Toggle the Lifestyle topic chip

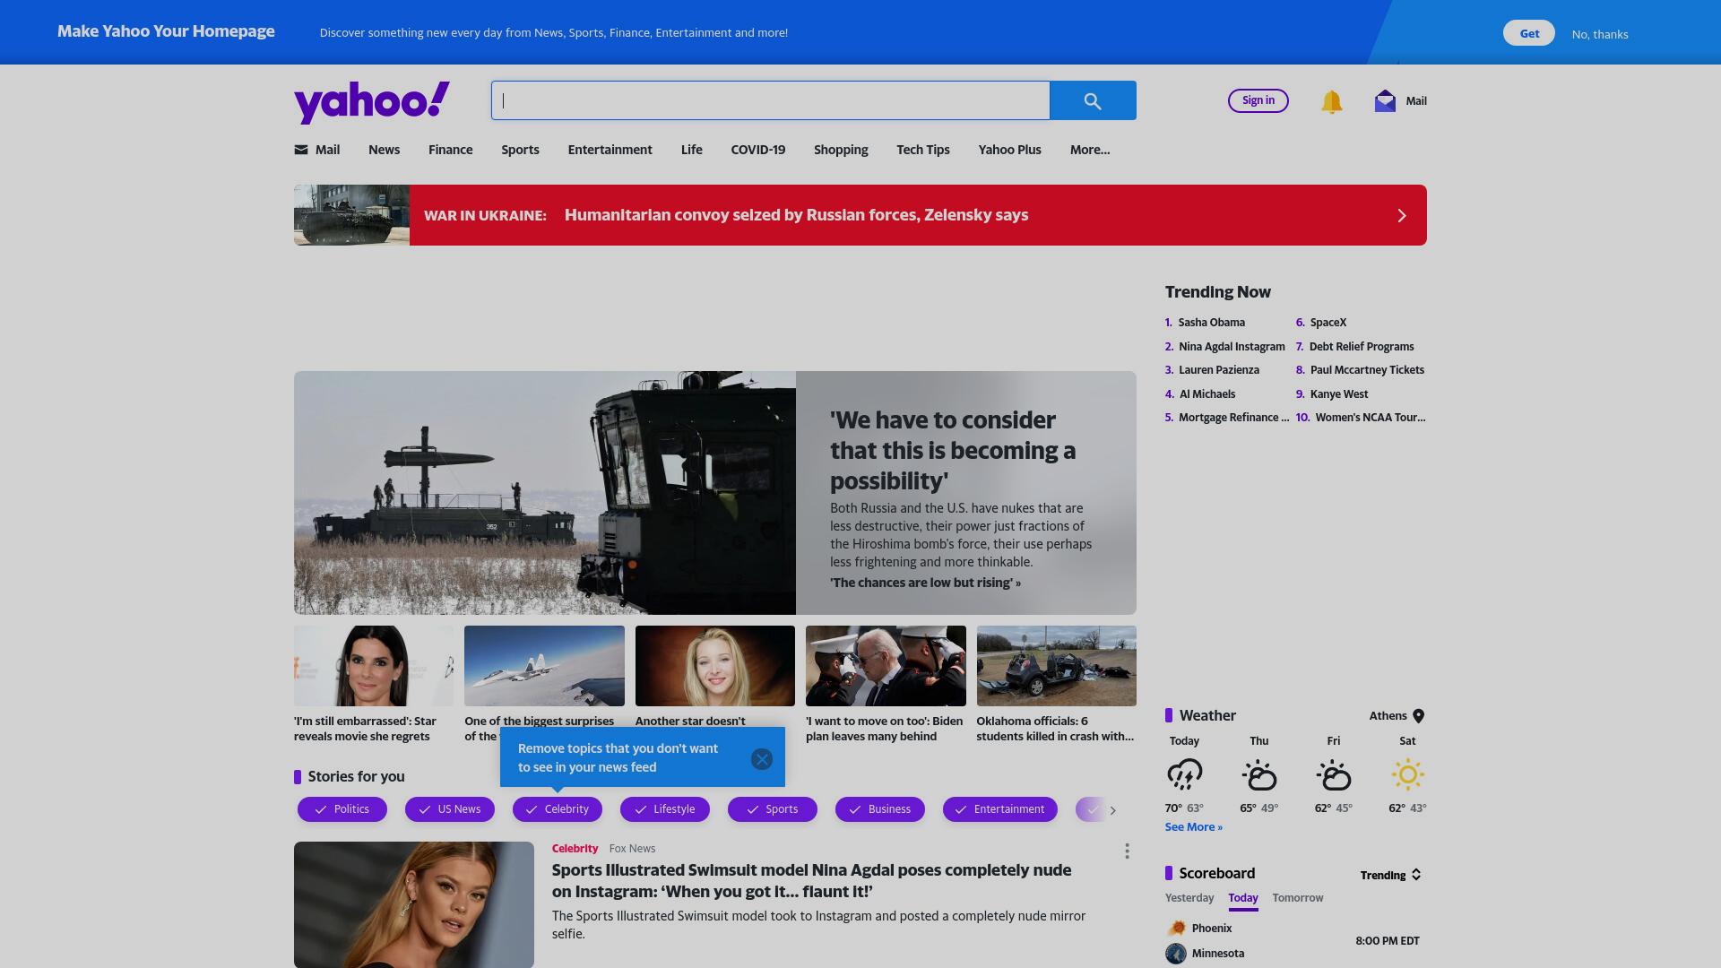(665, 809)
